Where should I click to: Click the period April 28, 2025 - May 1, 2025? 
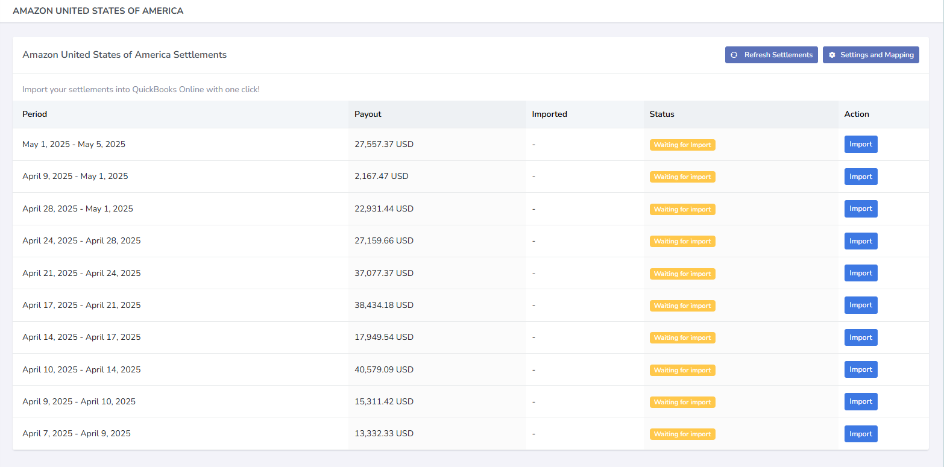[78, 209]
